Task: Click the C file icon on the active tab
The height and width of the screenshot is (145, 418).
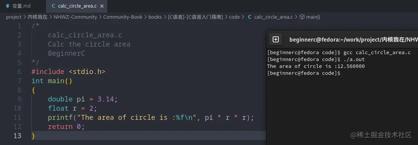Action: [53, 6]
